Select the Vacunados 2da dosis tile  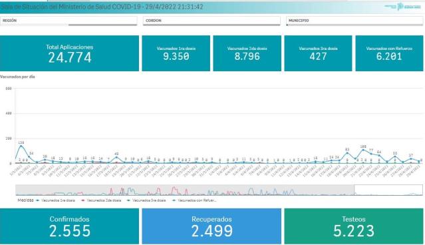(x=247, y=53)
